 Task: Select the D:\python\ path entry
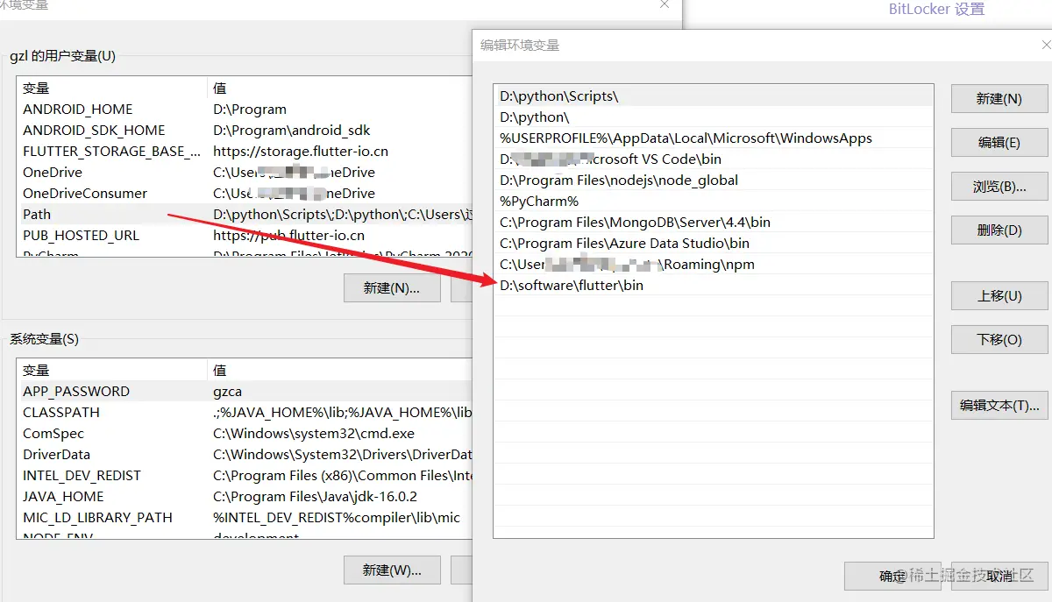713,117
